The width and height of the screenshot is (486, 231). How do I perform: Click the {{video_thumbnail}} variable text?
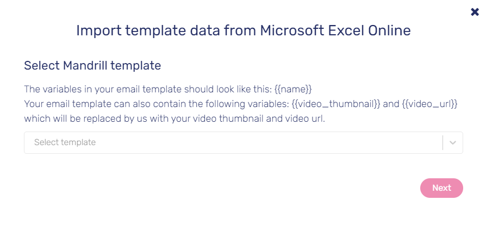point(336,104)
